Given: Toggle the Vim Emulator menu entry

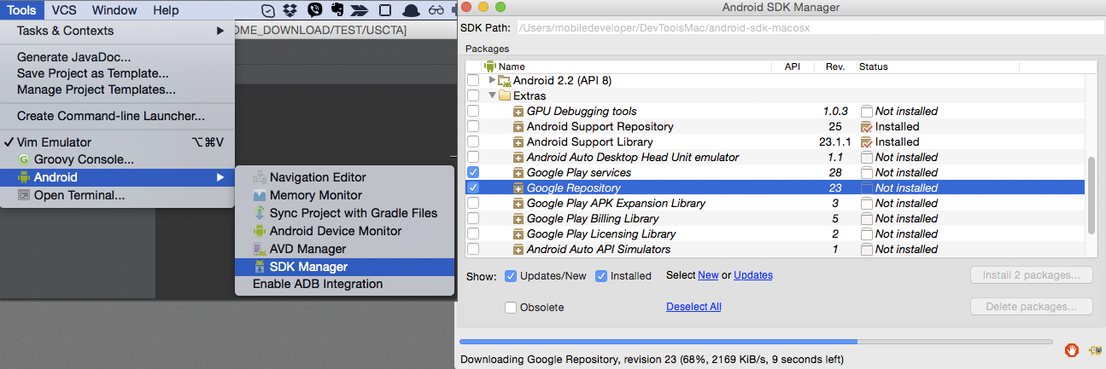Looking at the screenshot, I should pyautogui.click(x=117, y=142).
